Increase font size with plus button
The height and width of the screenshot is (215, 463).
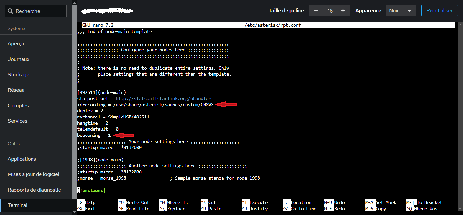[x=343, y=11]
